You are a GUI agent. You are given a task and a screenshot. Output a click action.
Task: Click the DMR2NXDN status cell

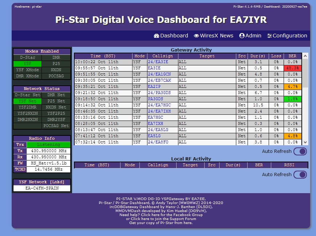pos(27,119)
